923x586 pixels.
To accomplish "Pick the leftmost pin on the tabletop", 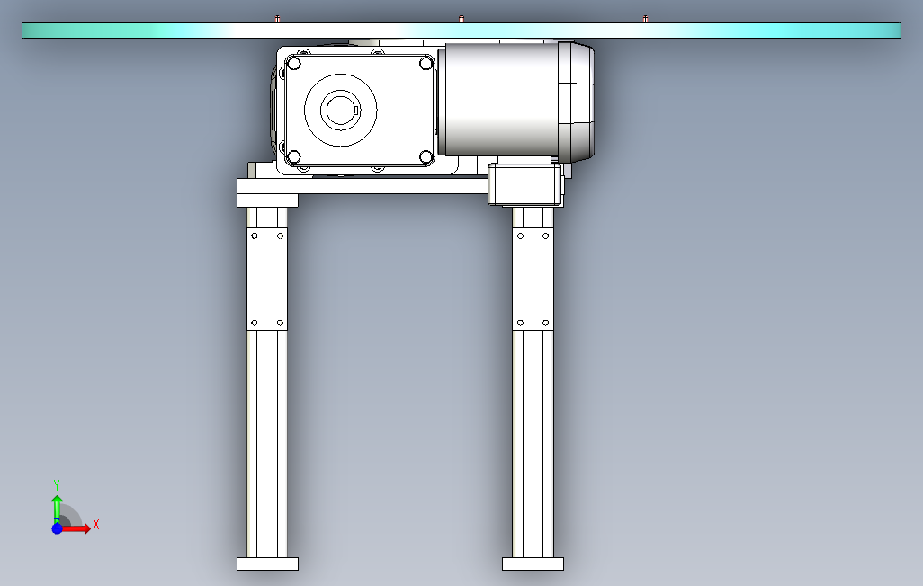I will [x=277, y=20].
